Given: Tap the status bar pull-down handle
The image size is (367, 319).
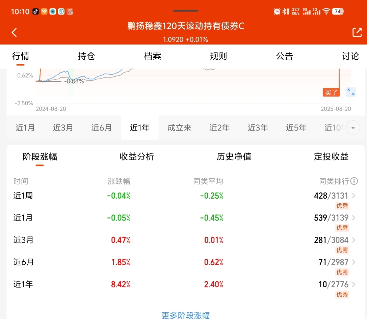Looking at the screenshot, I should click(x=186, y=11).
